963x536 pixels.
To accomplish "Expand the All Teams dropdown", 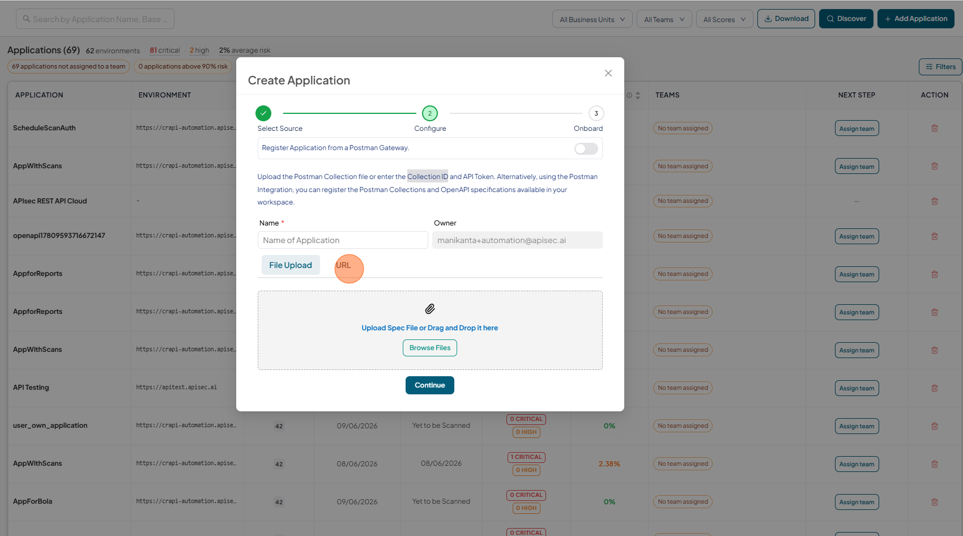I will [x=664, y=19].
